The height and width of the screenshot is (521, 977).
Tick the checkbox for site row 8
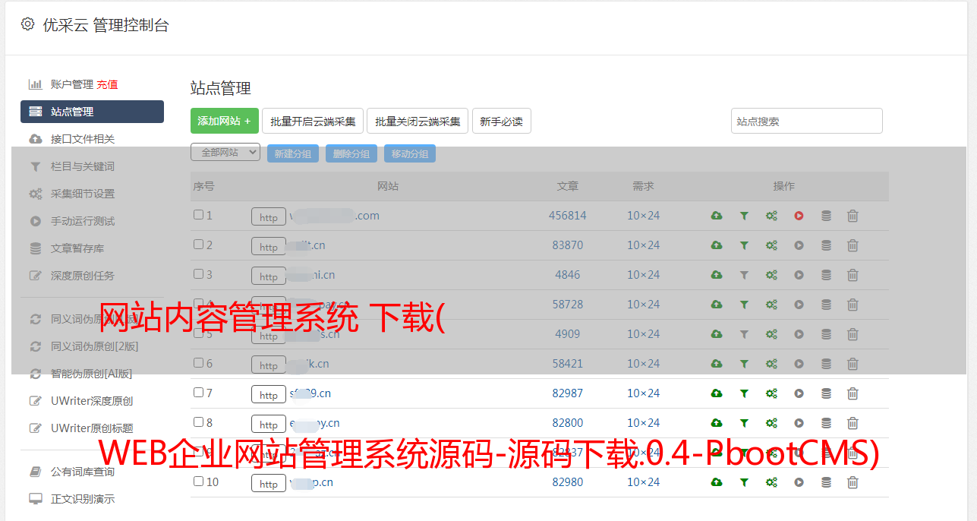pos(198,422)
